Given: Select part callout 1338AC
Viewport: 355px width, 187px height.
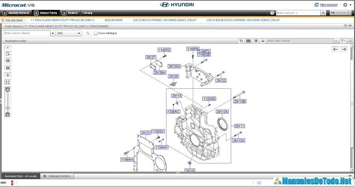Looking at the screenshot, I should (x=174, y=112).
